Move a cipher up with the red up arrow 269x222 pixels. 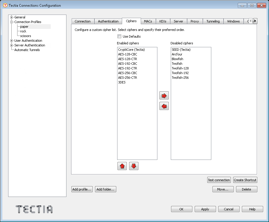(x=122, y=166)
